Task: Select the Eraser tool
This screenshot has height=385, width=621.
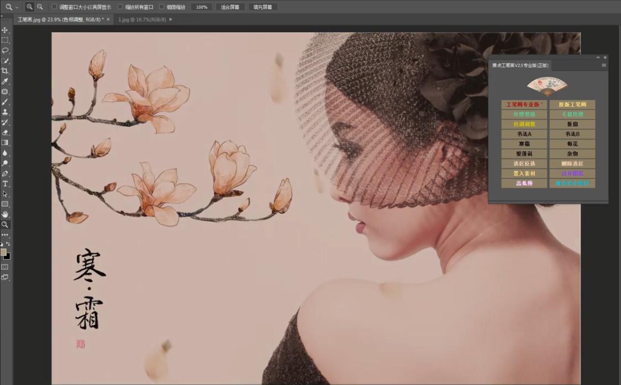Action: coord(5,132)
